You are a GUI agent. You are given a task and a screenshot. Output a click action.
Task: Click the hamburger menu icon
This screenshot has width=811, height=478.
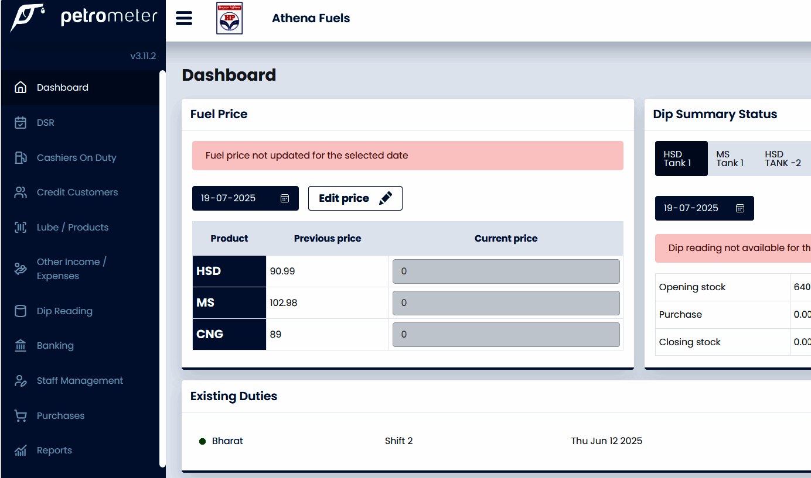184,18
